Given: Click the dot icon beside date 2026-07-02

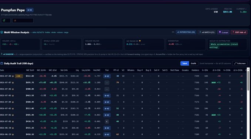Looking at the screenshot, I should (x=13, y=115).
